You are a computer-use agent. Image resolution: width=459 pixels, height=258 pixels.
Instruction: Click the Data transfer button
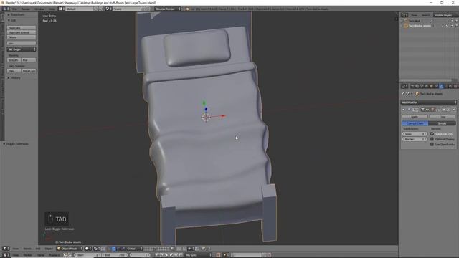[14, 71]
